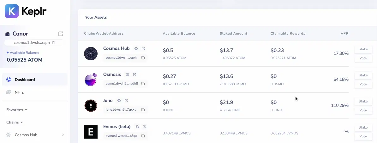Image resolution: width=377 pixels, height=143 pixels.
Task: Open Cosmos Hub external link icon
Action: pos(143,48)
